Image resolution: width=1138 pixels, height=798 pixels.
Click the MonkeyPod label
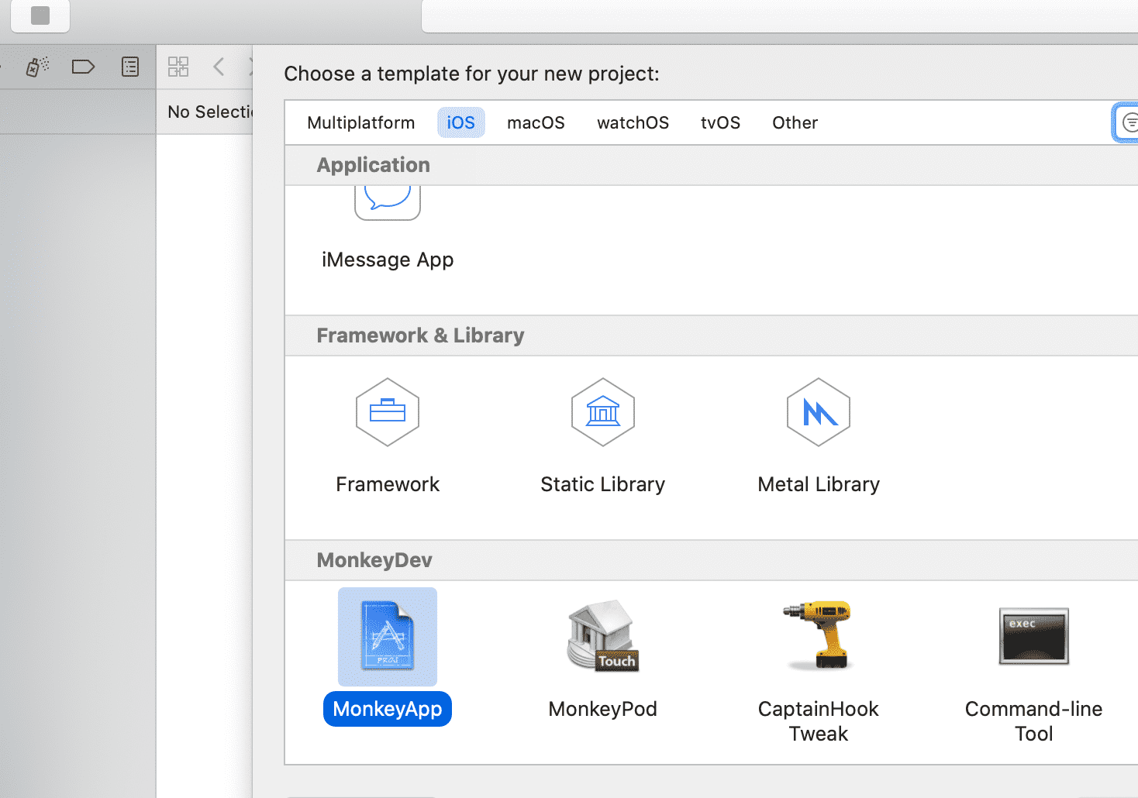603,709
